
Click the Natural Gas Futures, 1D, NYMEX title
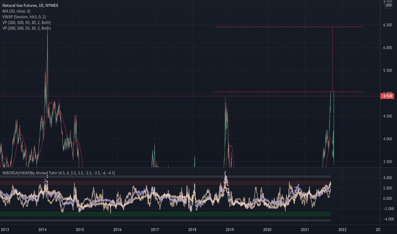30,5
